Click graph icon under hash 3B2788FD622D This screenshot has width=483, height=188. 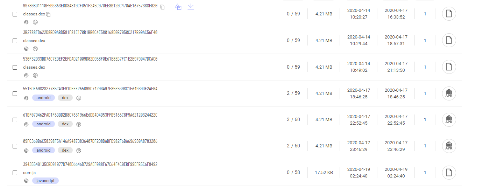[26, 49]
